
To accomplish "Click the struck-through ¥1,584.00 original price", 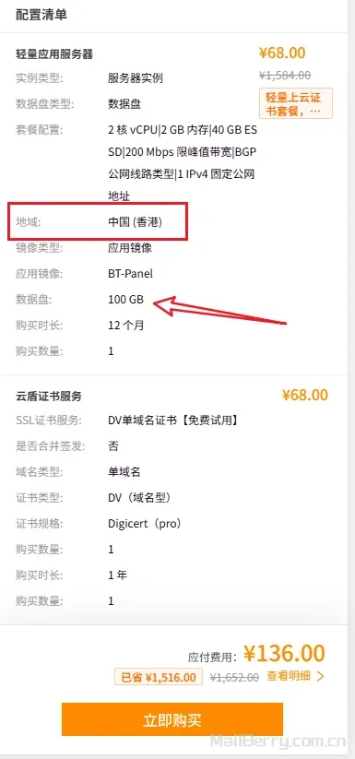I will [285, 75].
